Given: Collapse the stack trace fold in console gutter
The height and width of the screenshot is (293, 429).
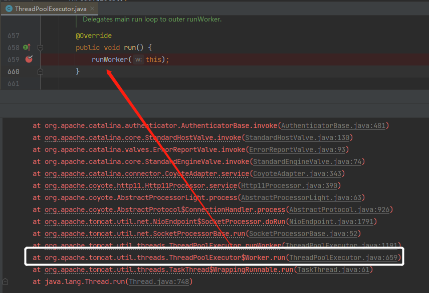Looking at the screenshot, I should click(5, 282).
